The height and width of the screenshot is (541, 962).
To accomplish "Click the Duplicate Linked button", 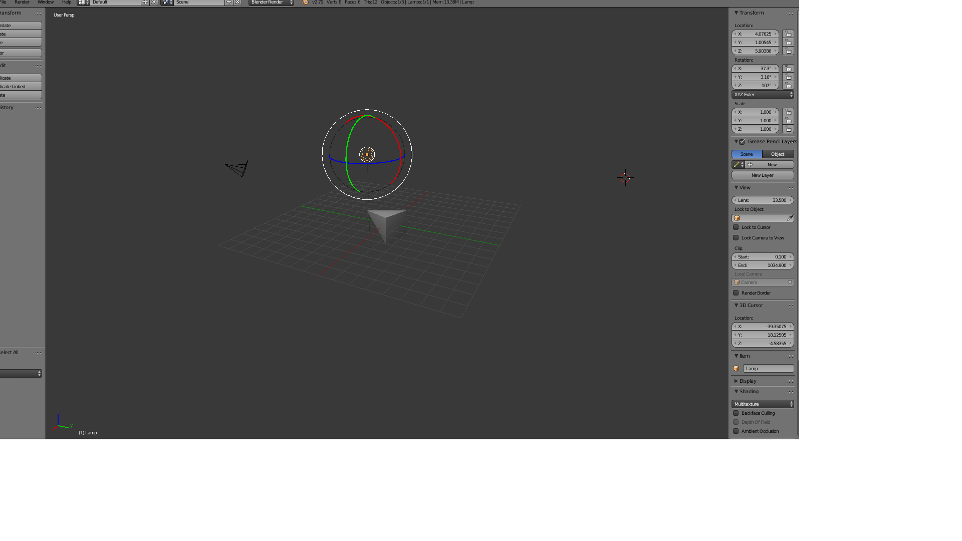I will click(20, 87).
